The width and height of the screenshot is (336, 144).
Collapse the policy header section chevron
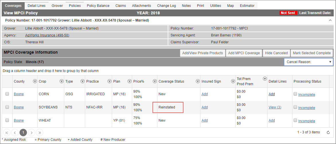[x=330, y=20]
